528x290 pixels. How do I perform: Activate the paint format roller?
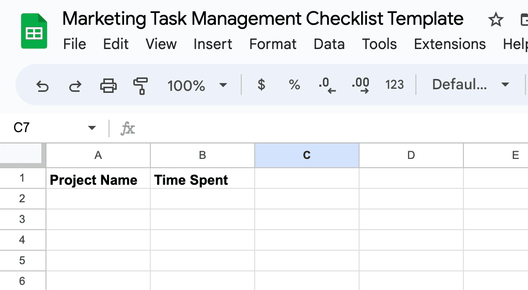tap(140, 86)
